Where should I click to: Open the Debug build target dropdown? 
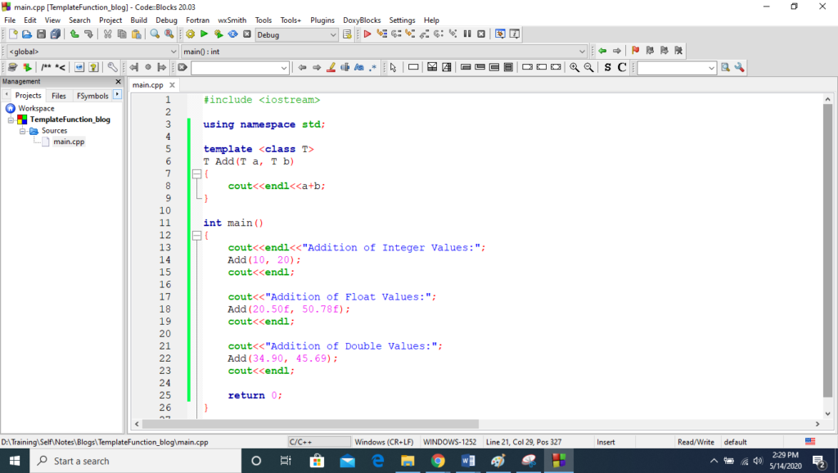coord(333,34)
